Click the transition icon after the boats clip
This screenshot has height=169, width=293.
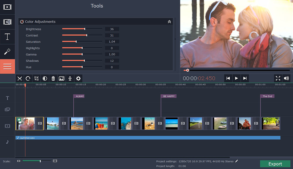tap(232, 123)
